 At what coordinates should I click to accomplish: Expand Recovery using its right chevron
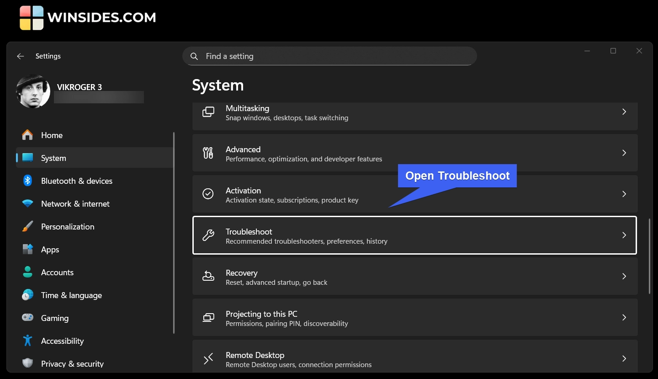[624, 276]
